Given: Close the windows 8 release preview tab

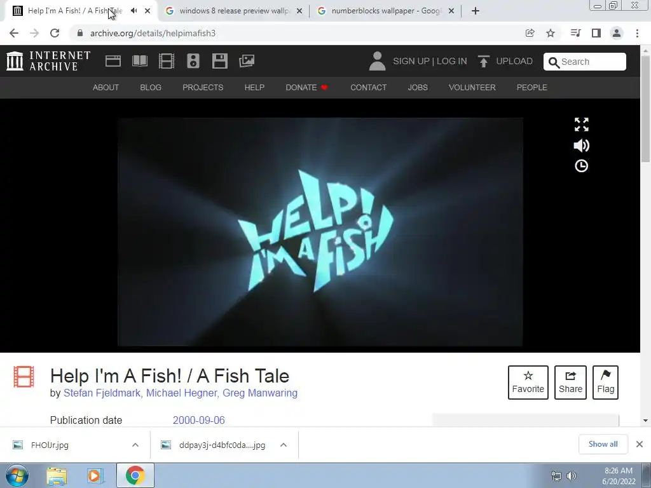Looking at the screenshot, I should pyautogui.click(x=299, y=11).
